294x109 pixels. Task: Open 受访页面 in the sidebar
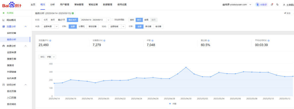[x=11, y=91]
